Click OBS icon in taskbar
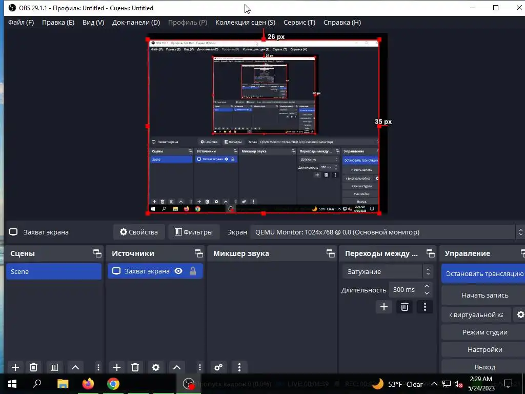Screen dimensions: 525x394 [189, 384]
